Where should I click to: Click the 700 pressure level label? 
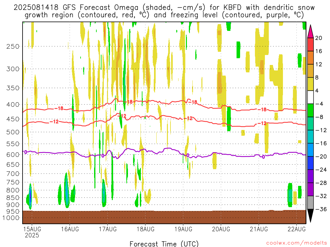pos(13,174)
